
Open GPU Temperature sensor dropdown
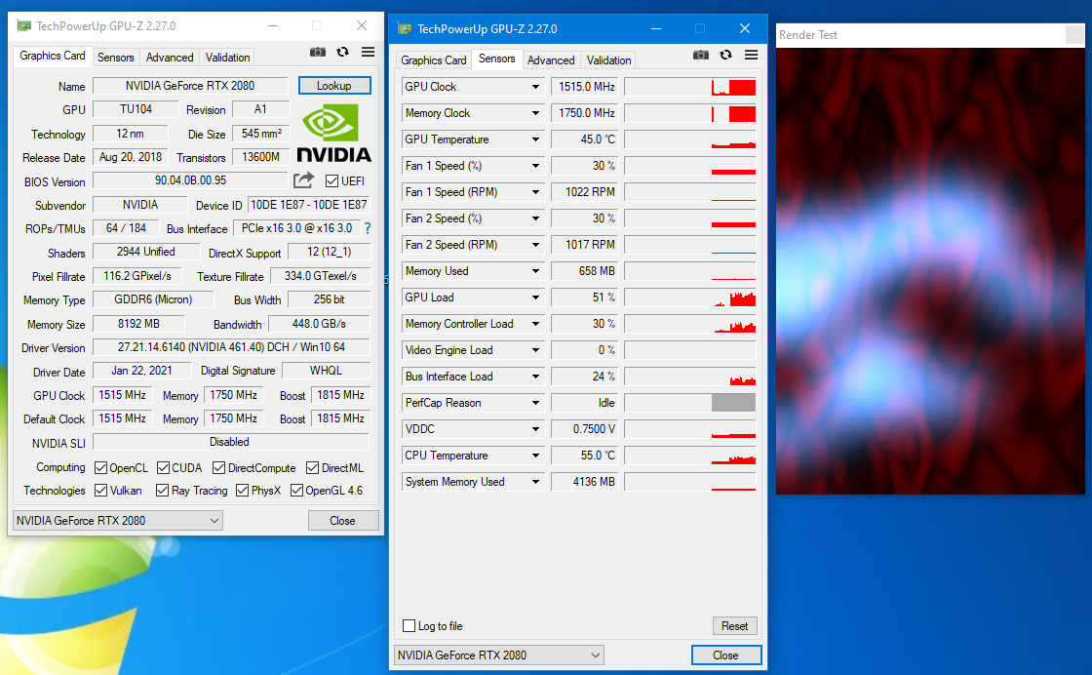point(535,139)
